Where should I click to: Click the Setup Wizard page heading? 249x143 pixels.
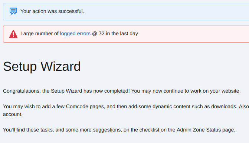click(42, 66)
